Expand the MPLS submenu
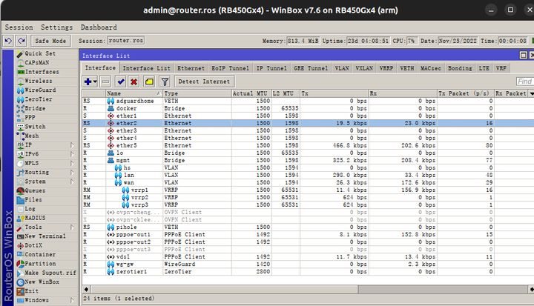Image resolution: width=534 pixels, height=306 pixels. pos(72,164)
